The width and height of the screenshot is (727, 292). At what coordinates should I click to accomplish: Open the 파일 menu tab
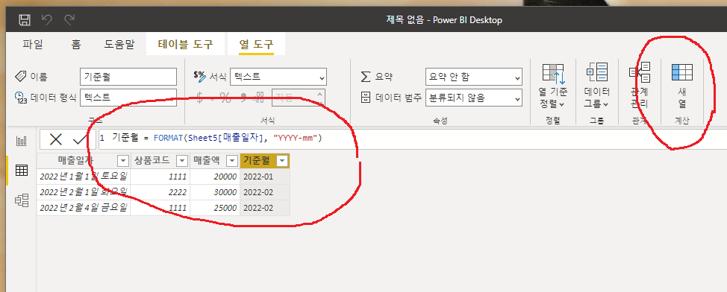[x=32, y=45]
